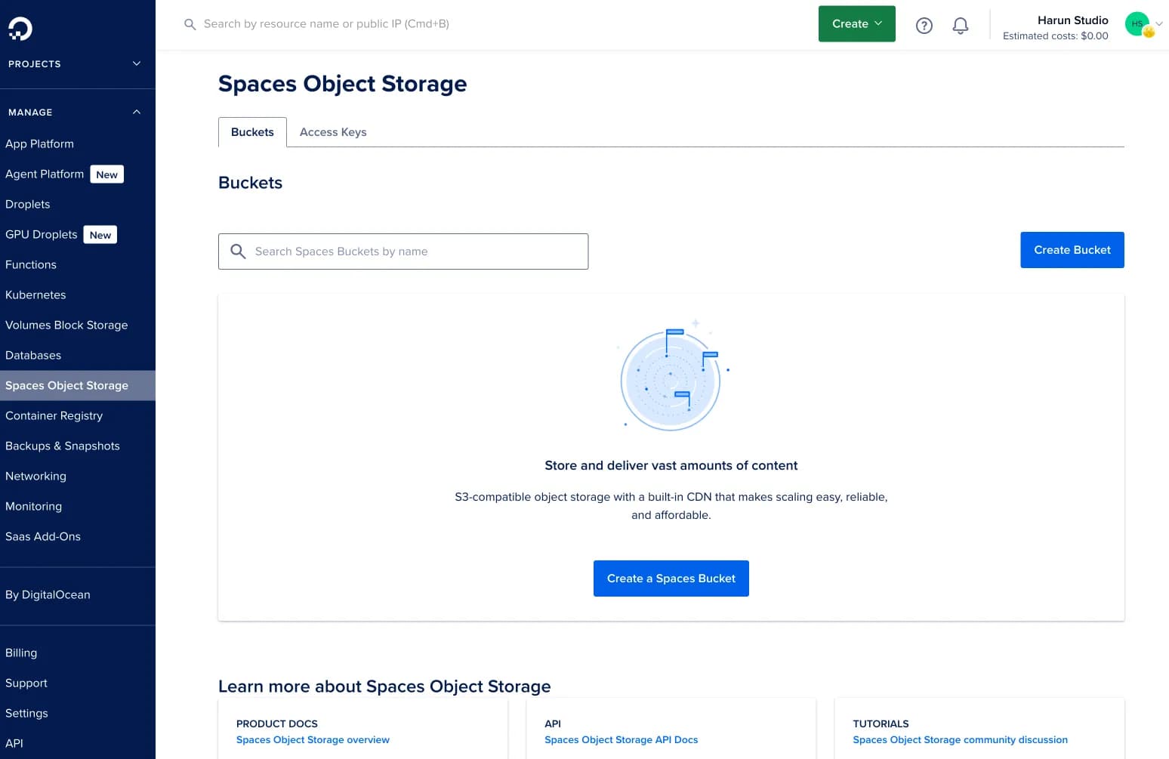Viewport: 1169px width, 759px height.
Task: Open the green Create dropdown
Action: pyautogui.click(x=856, y=24)
